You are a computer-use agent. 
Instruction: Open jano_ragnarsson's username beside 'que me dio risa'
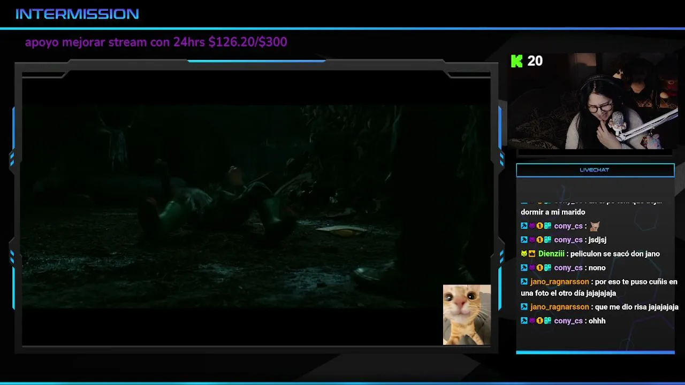[559, 307]
